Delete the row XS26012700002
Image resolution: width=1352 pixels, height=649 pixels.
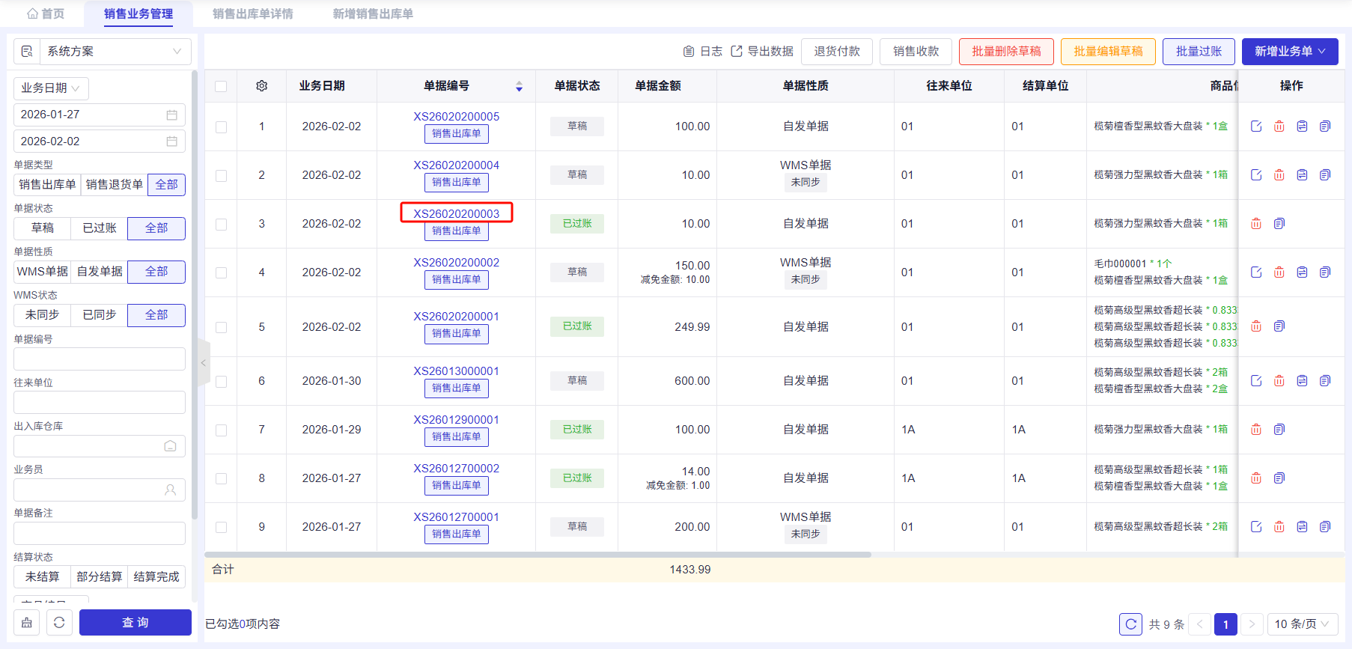tap(1256, 478)
